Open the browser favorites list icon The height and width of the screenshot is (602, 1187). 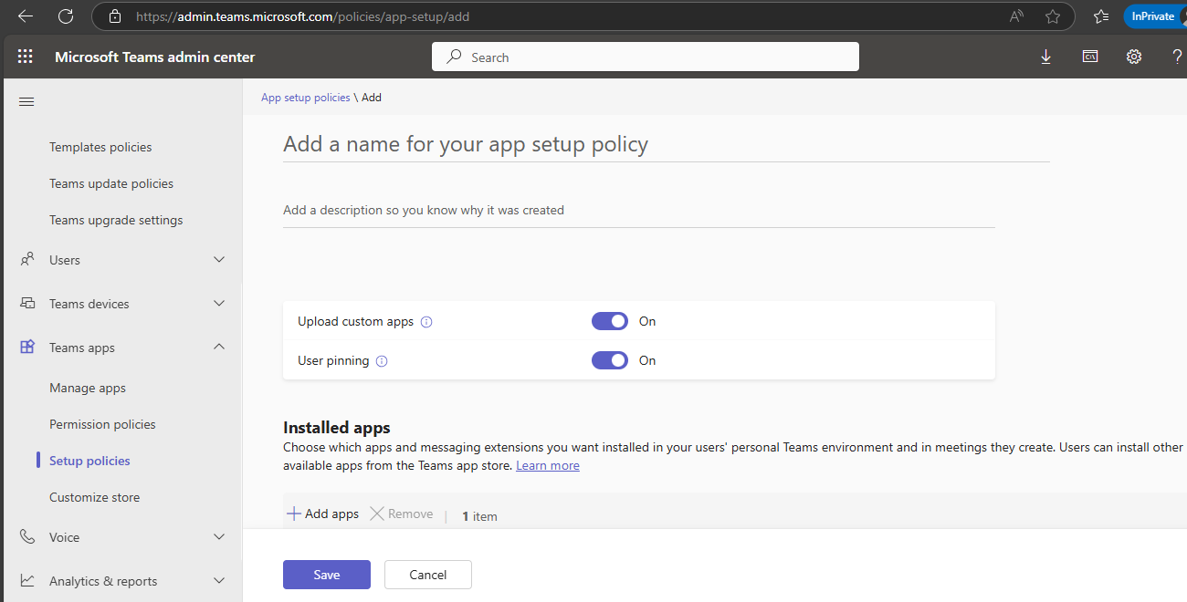(1101, 16)
